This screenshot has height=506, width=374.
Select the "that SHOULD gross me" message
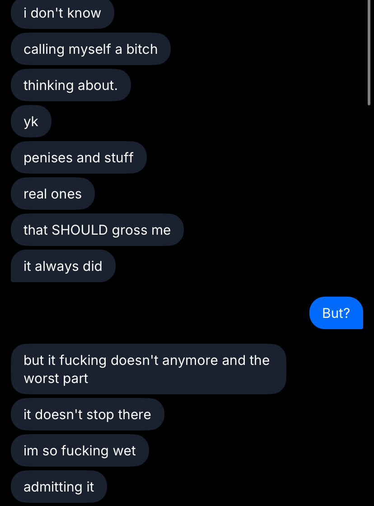click(x=97, y=230)
